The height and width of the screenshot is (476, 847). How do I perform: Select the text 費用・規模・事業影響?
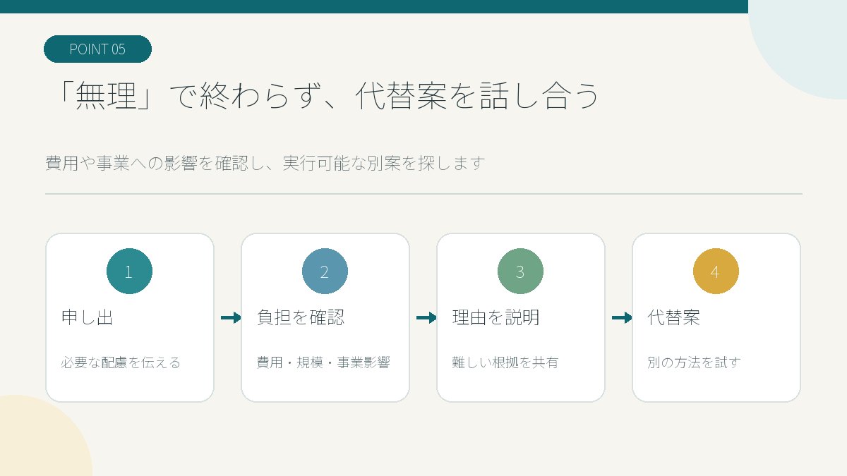pyautogui.click(x=323, y=362)
